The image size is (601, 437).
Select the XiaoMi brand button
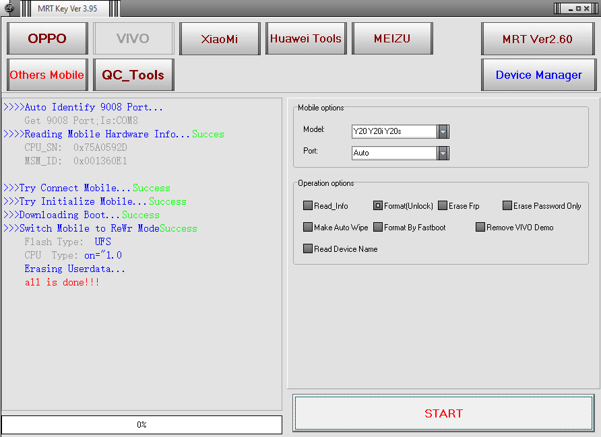[220, 38]
